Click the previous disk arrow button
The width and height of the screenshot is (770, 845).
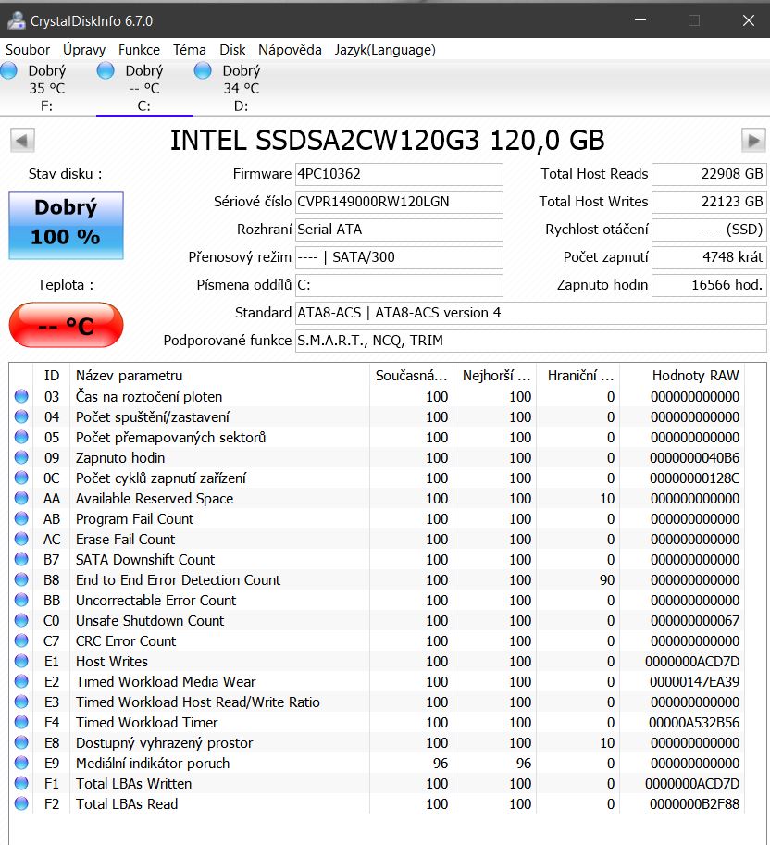[23, 141]
